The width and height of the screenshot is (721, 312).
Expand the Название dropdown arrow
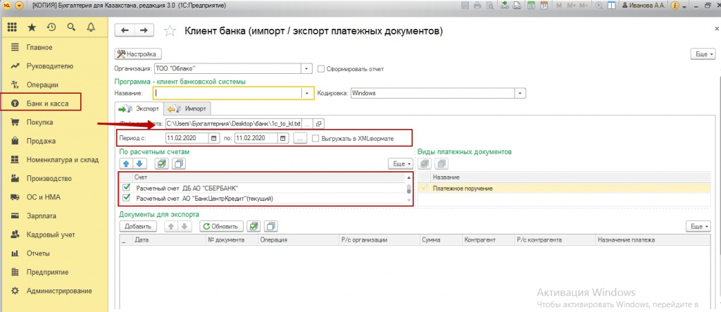click(307, 93)
